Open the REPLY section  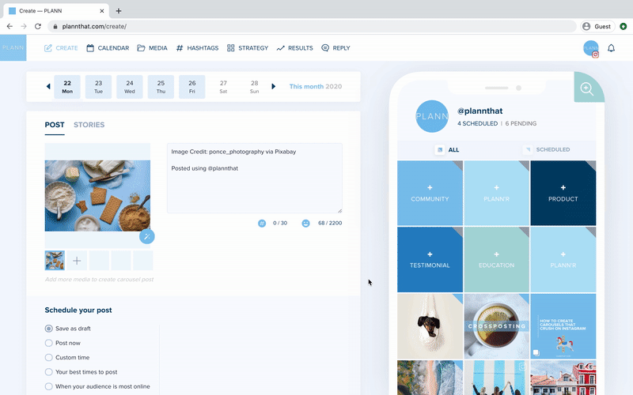[x=335, y=48]
